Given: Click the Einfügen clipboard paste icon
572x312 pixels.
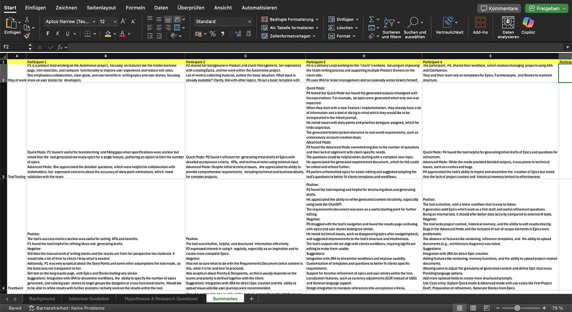Looking at the screenshot, I should (x=11, y=23).
